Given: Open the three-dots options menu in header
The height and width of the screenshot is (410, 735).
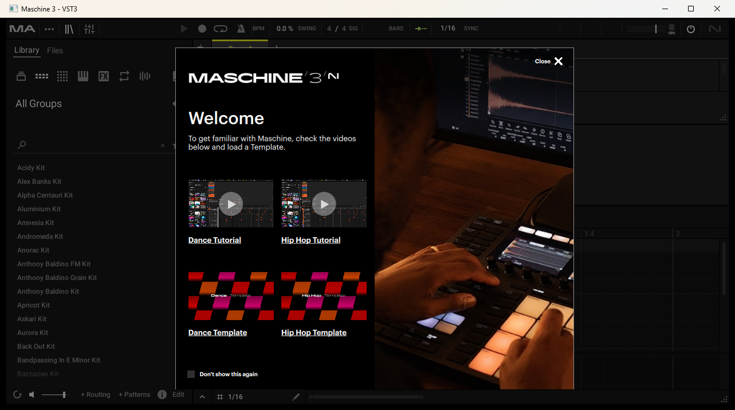Looking at the screenshot, I should [49, 29].
